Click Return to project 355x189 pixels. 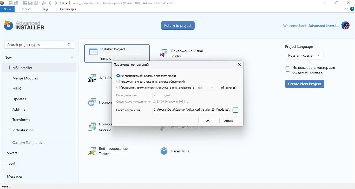[178, 25]
